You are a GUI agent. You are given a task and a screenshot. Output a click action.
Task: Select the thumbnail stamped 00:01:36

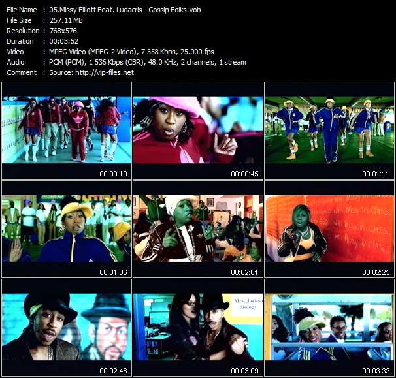(x=67, y=229)
